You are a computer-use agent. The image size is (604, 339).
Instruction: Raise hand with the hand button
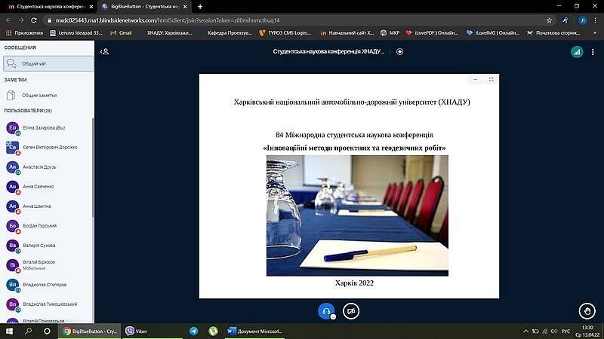click(x=587, y=311)
